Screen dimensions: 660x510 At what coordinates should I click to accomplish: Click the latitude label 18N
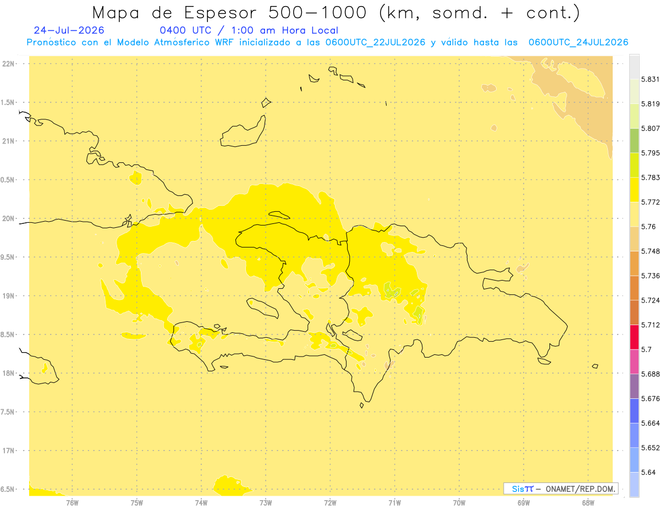point(8,373)
